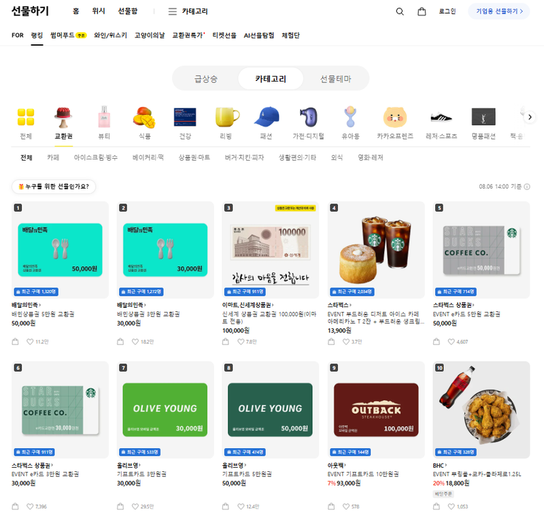Open 스타벅스 brand link on the 아메리카노 item

pos(339,305)
